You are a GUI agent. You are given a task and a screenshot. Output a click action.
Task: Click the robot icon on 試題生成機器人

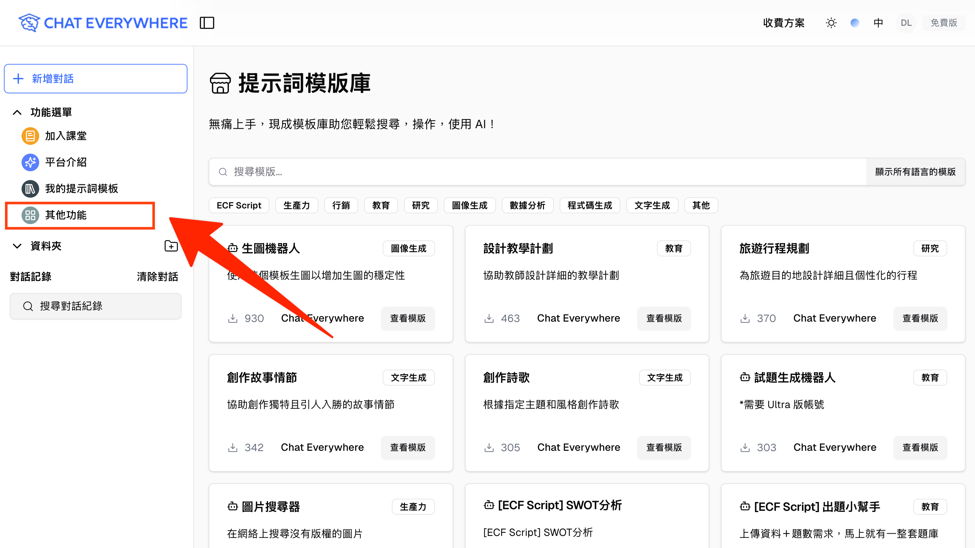click(745, 377)
